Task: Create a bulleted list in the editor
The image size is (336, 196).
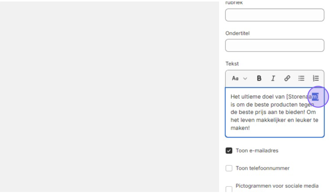Action: [301, 78]
